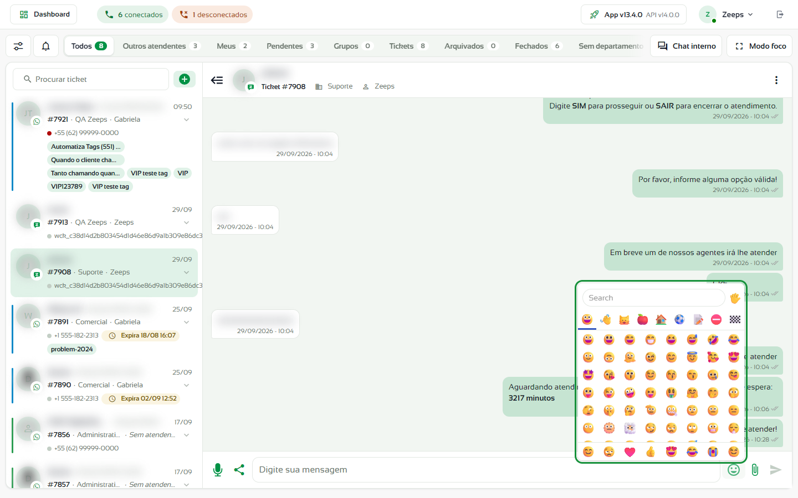Insert the star-eyes face emoji
This screenshot has width=798, height=498.
(x=589, y=375)
